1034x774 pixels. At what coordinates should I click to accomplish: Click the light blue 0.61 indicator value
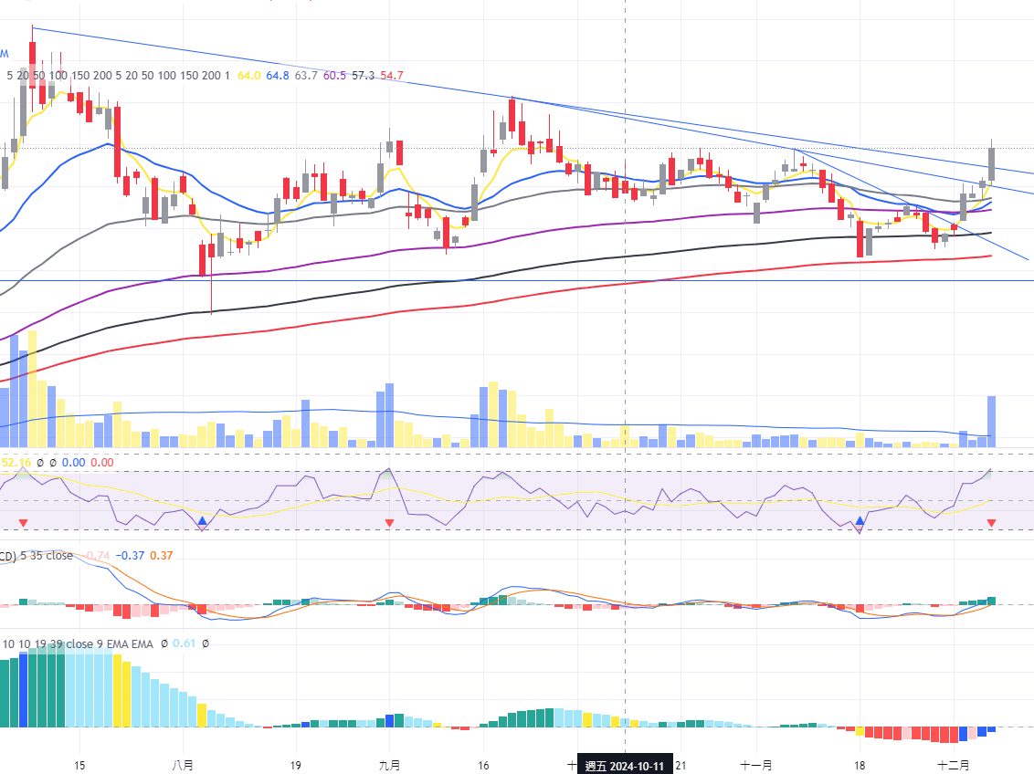click(x=184, y=643)
